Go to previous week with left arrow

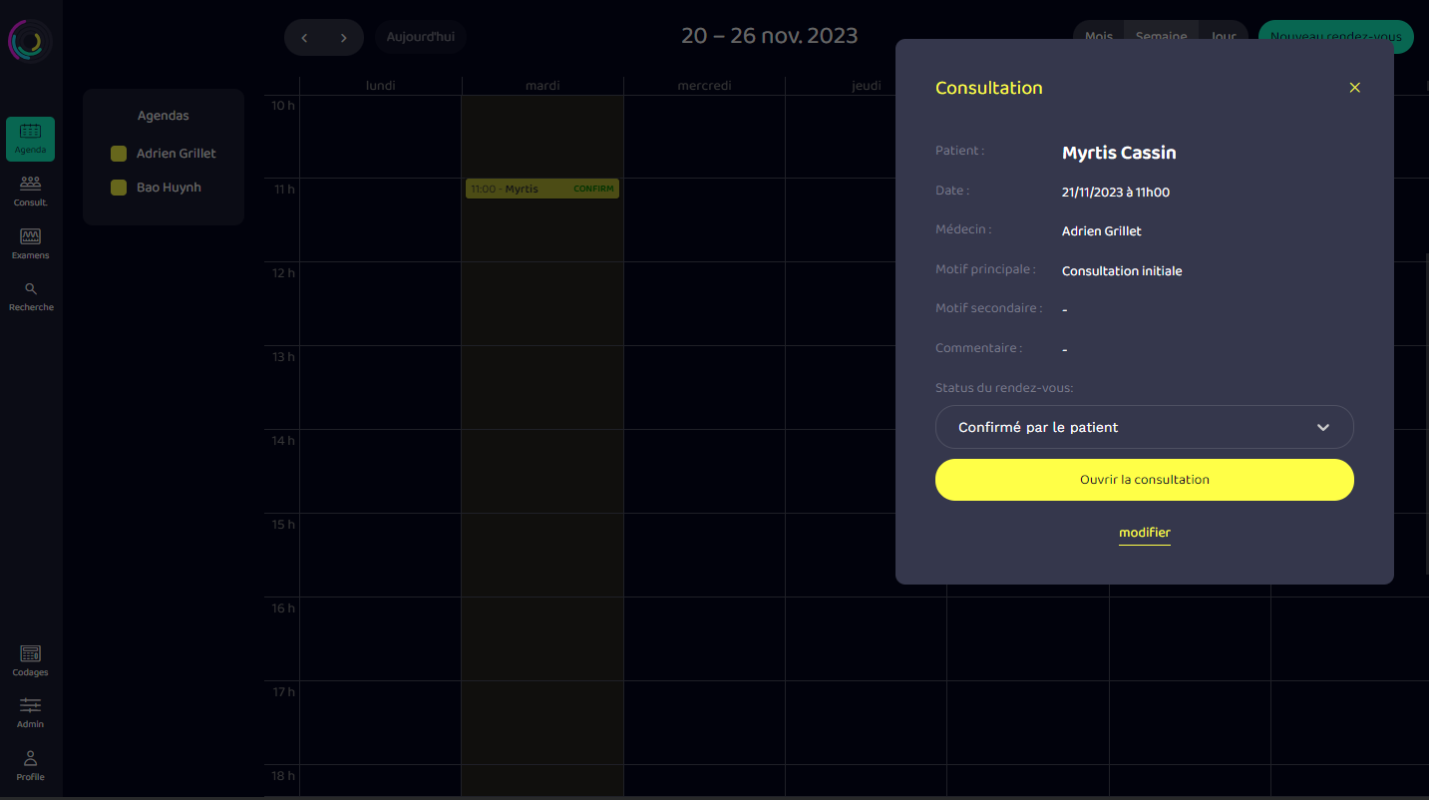pos(304,38)
